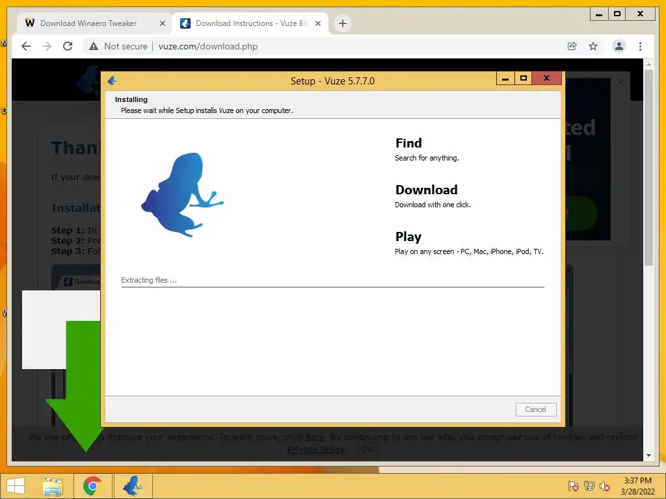Click the Not secure warning icon

94,46
